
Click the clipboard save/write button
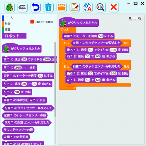[75, 7]
